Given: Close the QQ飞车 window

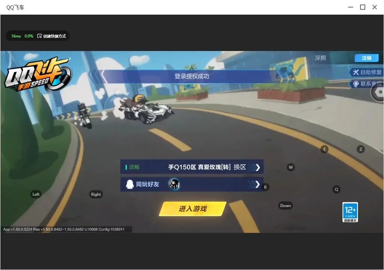Looking at the screenshot, I should pyautogui.click(x=375, y=7).
